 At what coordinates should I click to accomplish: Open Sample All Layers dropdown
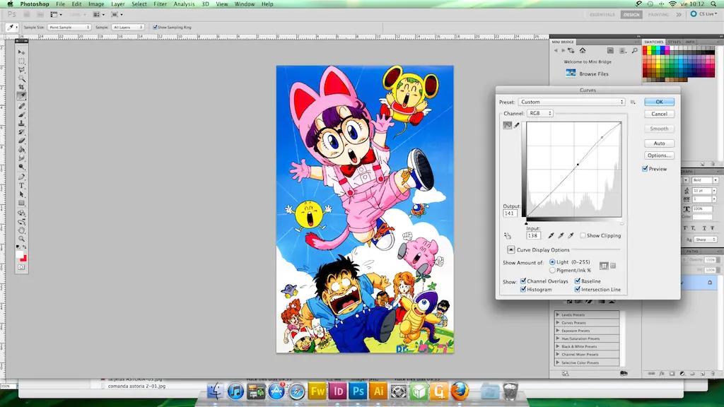pos(128,28)
